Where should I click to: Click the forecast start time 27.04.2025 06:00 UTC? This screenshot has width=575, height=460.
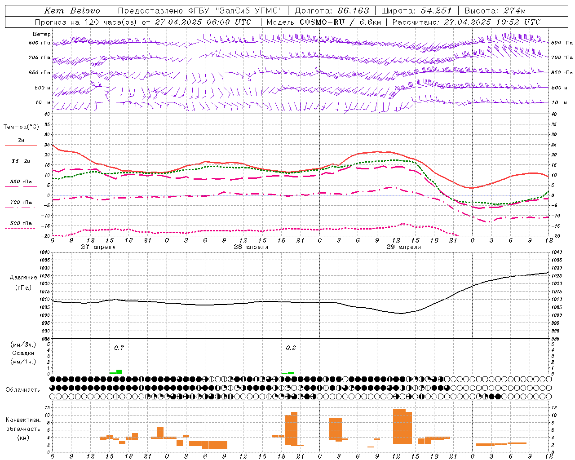tap(203, 22)
